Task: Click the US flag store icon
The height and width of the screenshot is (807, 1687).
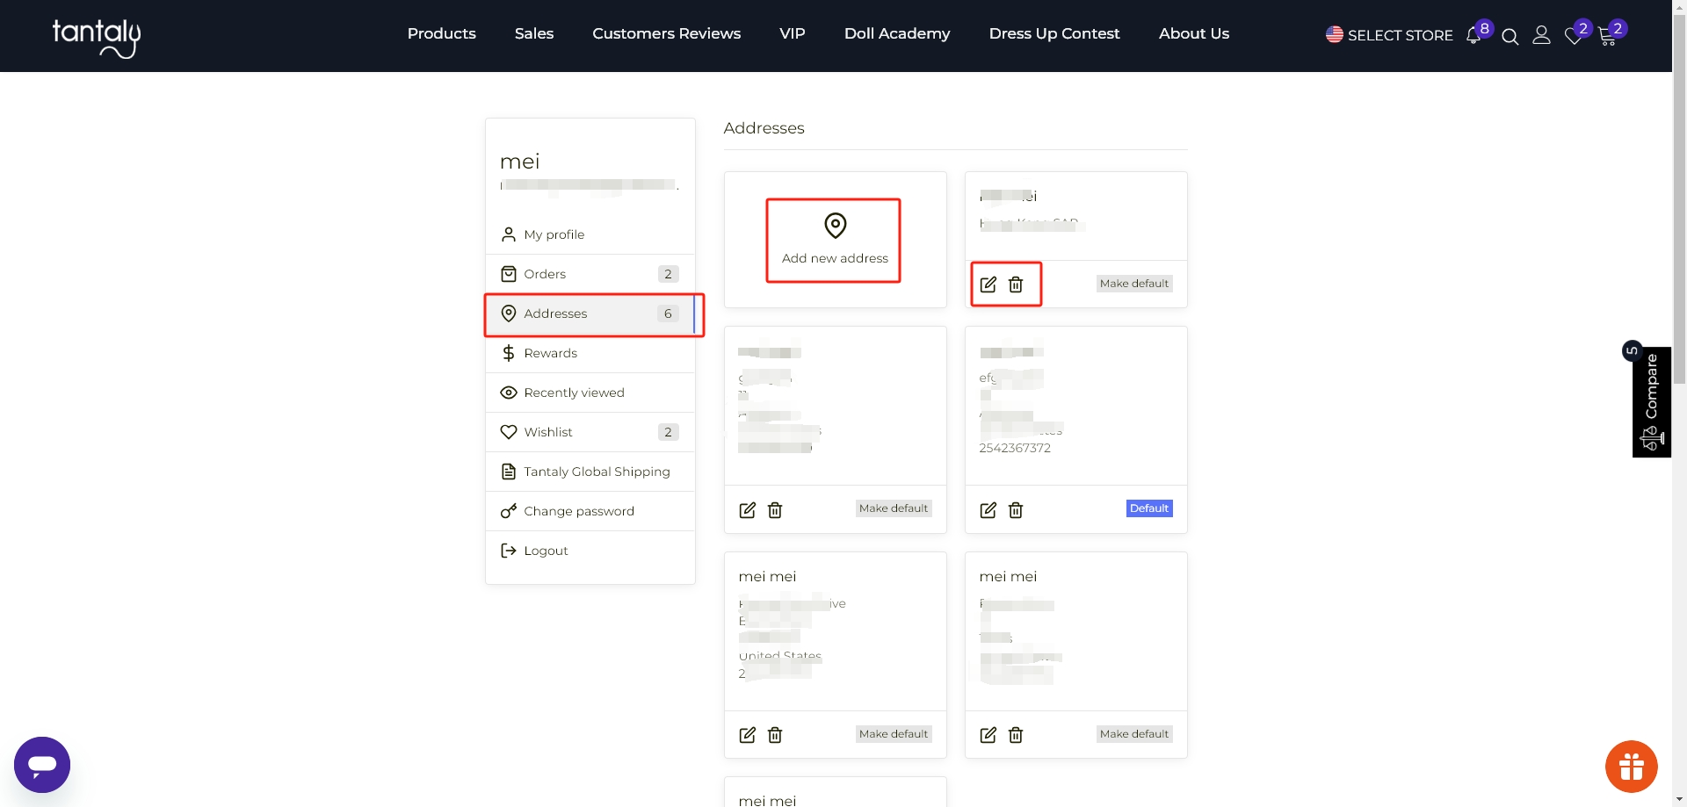Action: (x=1335, y=34)
